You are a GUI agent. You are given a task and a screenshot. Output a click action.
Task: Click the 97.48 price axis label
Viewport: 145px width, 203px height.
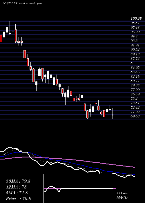tap(135, 27)
